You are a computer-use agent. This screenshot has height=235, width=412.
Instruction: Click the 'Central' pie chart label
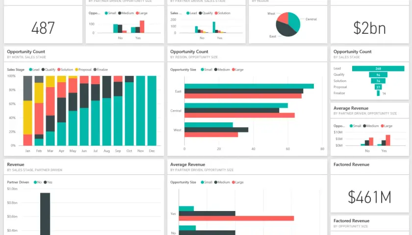(311, 19)
